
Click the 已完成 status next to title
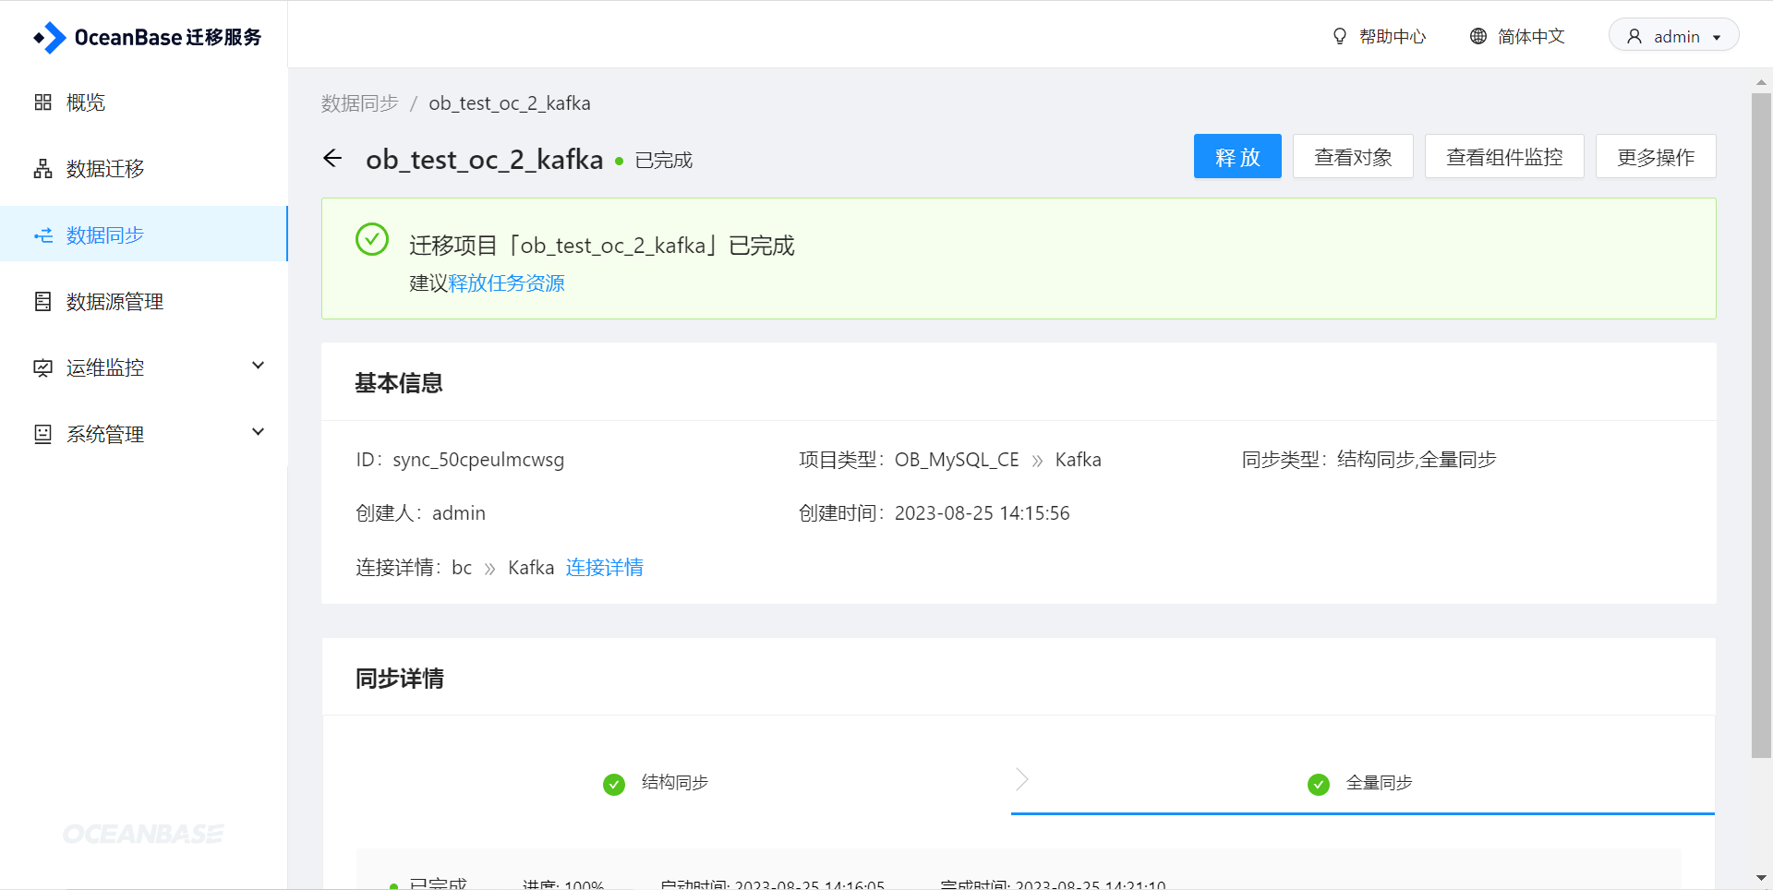tap(663, 161)
